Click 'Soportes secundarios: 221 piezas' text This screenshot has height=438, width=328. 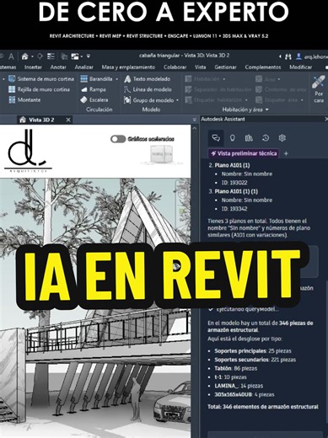tap(255, 360)
